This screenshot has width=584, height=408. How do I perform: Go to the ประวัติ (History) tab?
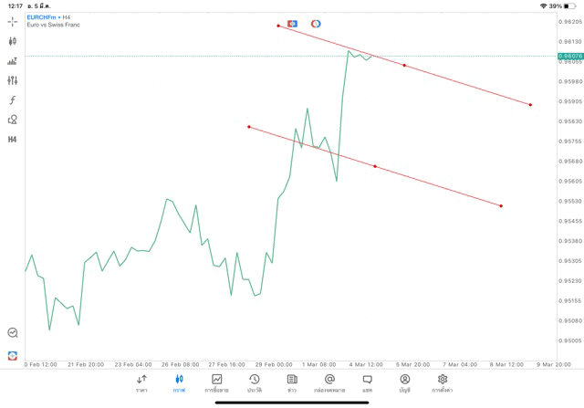pyautogui.click(x=255, y=382)
